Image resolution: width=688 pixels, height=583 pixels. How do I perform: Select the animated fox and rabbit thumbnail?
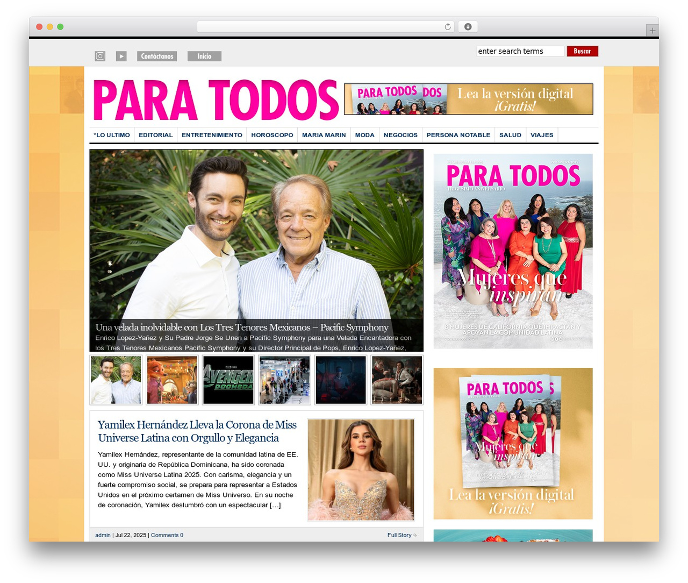[172, 380]
